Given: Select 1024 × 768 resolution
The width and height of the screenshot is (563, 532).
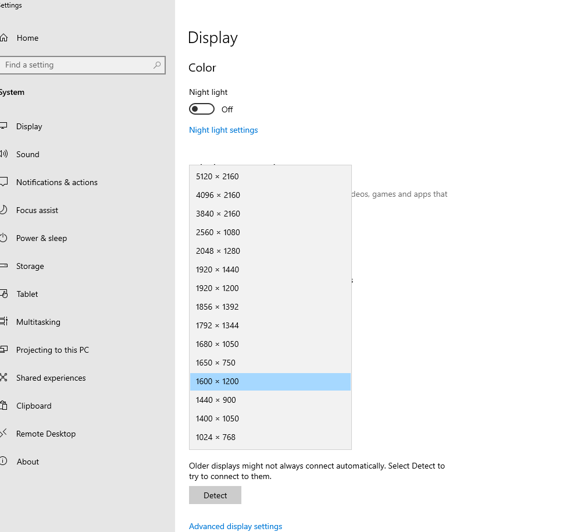Looking at the screenshot, I should pos(270,438).
